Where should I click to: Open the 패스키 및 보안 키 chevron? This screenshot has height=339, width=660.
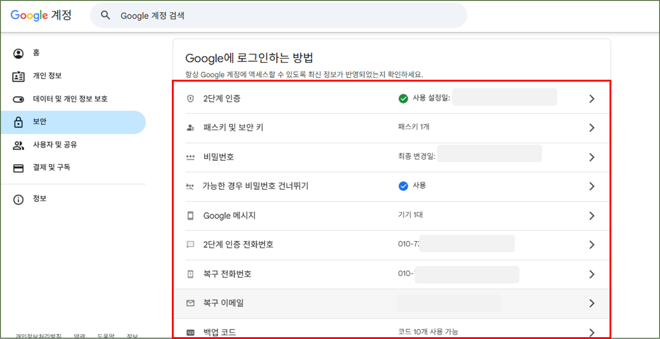click(x=592, y=128)
